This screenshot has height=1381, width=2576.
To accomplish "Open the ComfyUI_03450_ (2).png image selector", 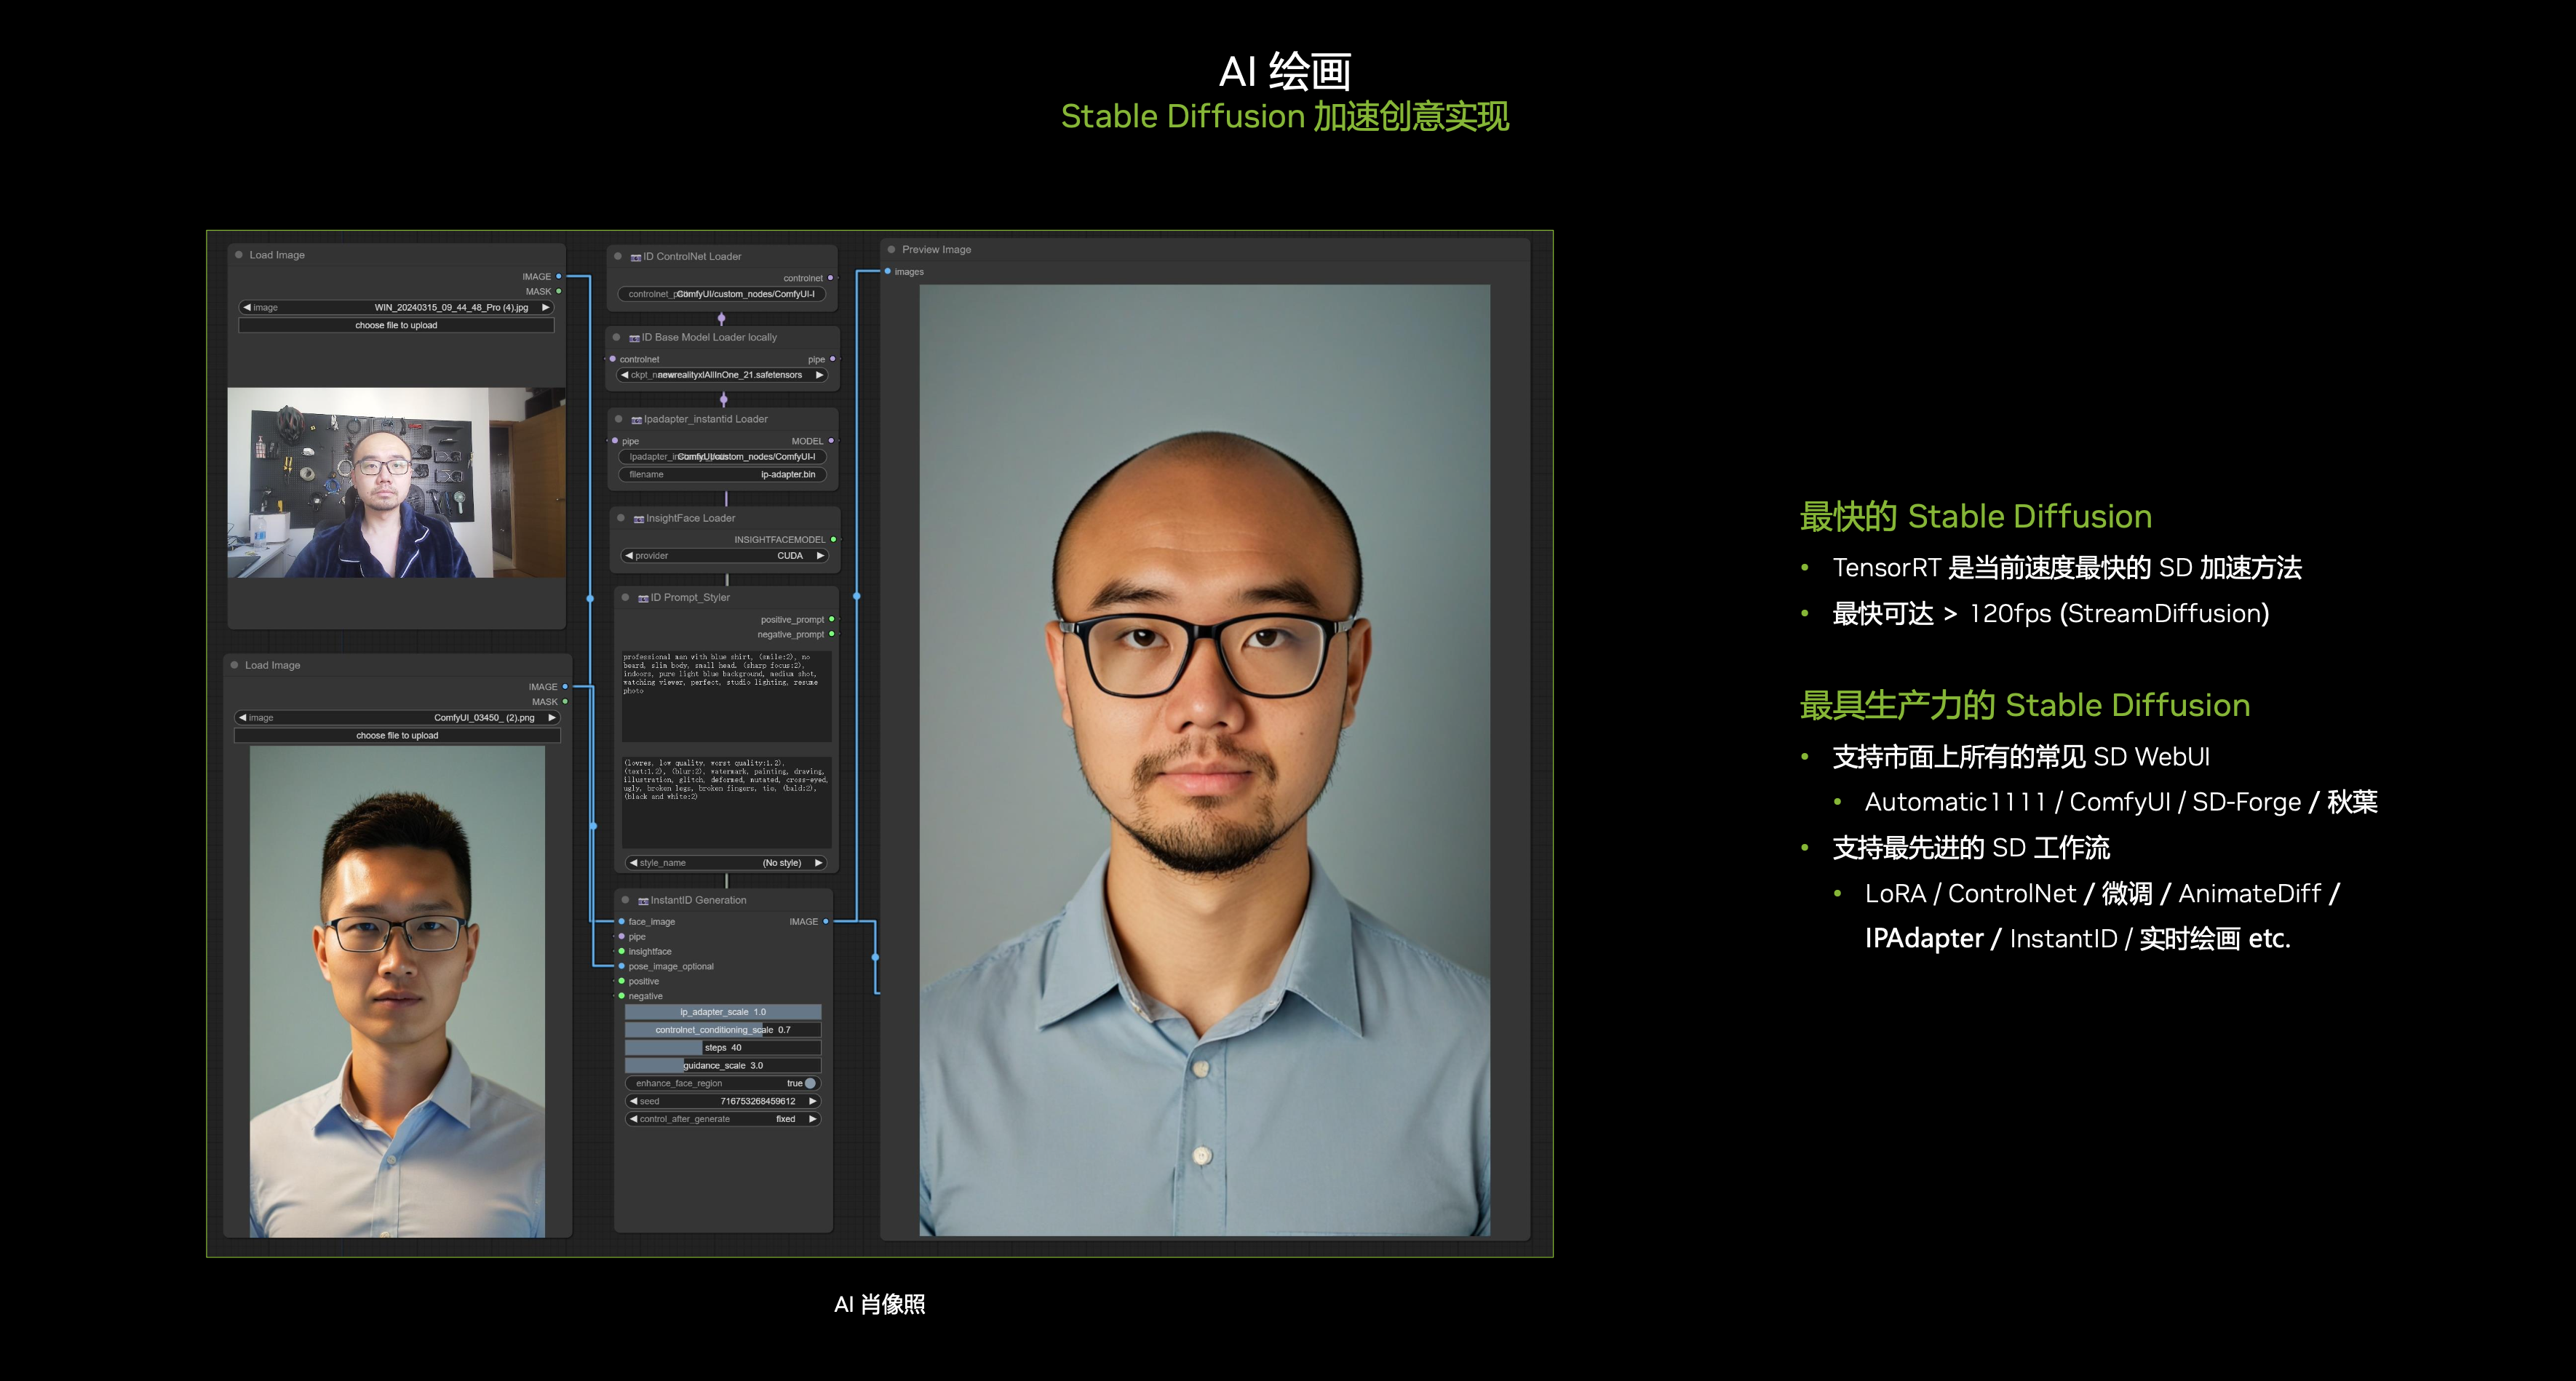I will tap(396, 718).
